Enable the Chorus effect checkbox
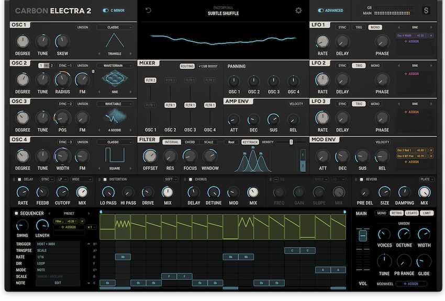The width and height of the screenshot is (445, 301). click(x=191, y=180)
